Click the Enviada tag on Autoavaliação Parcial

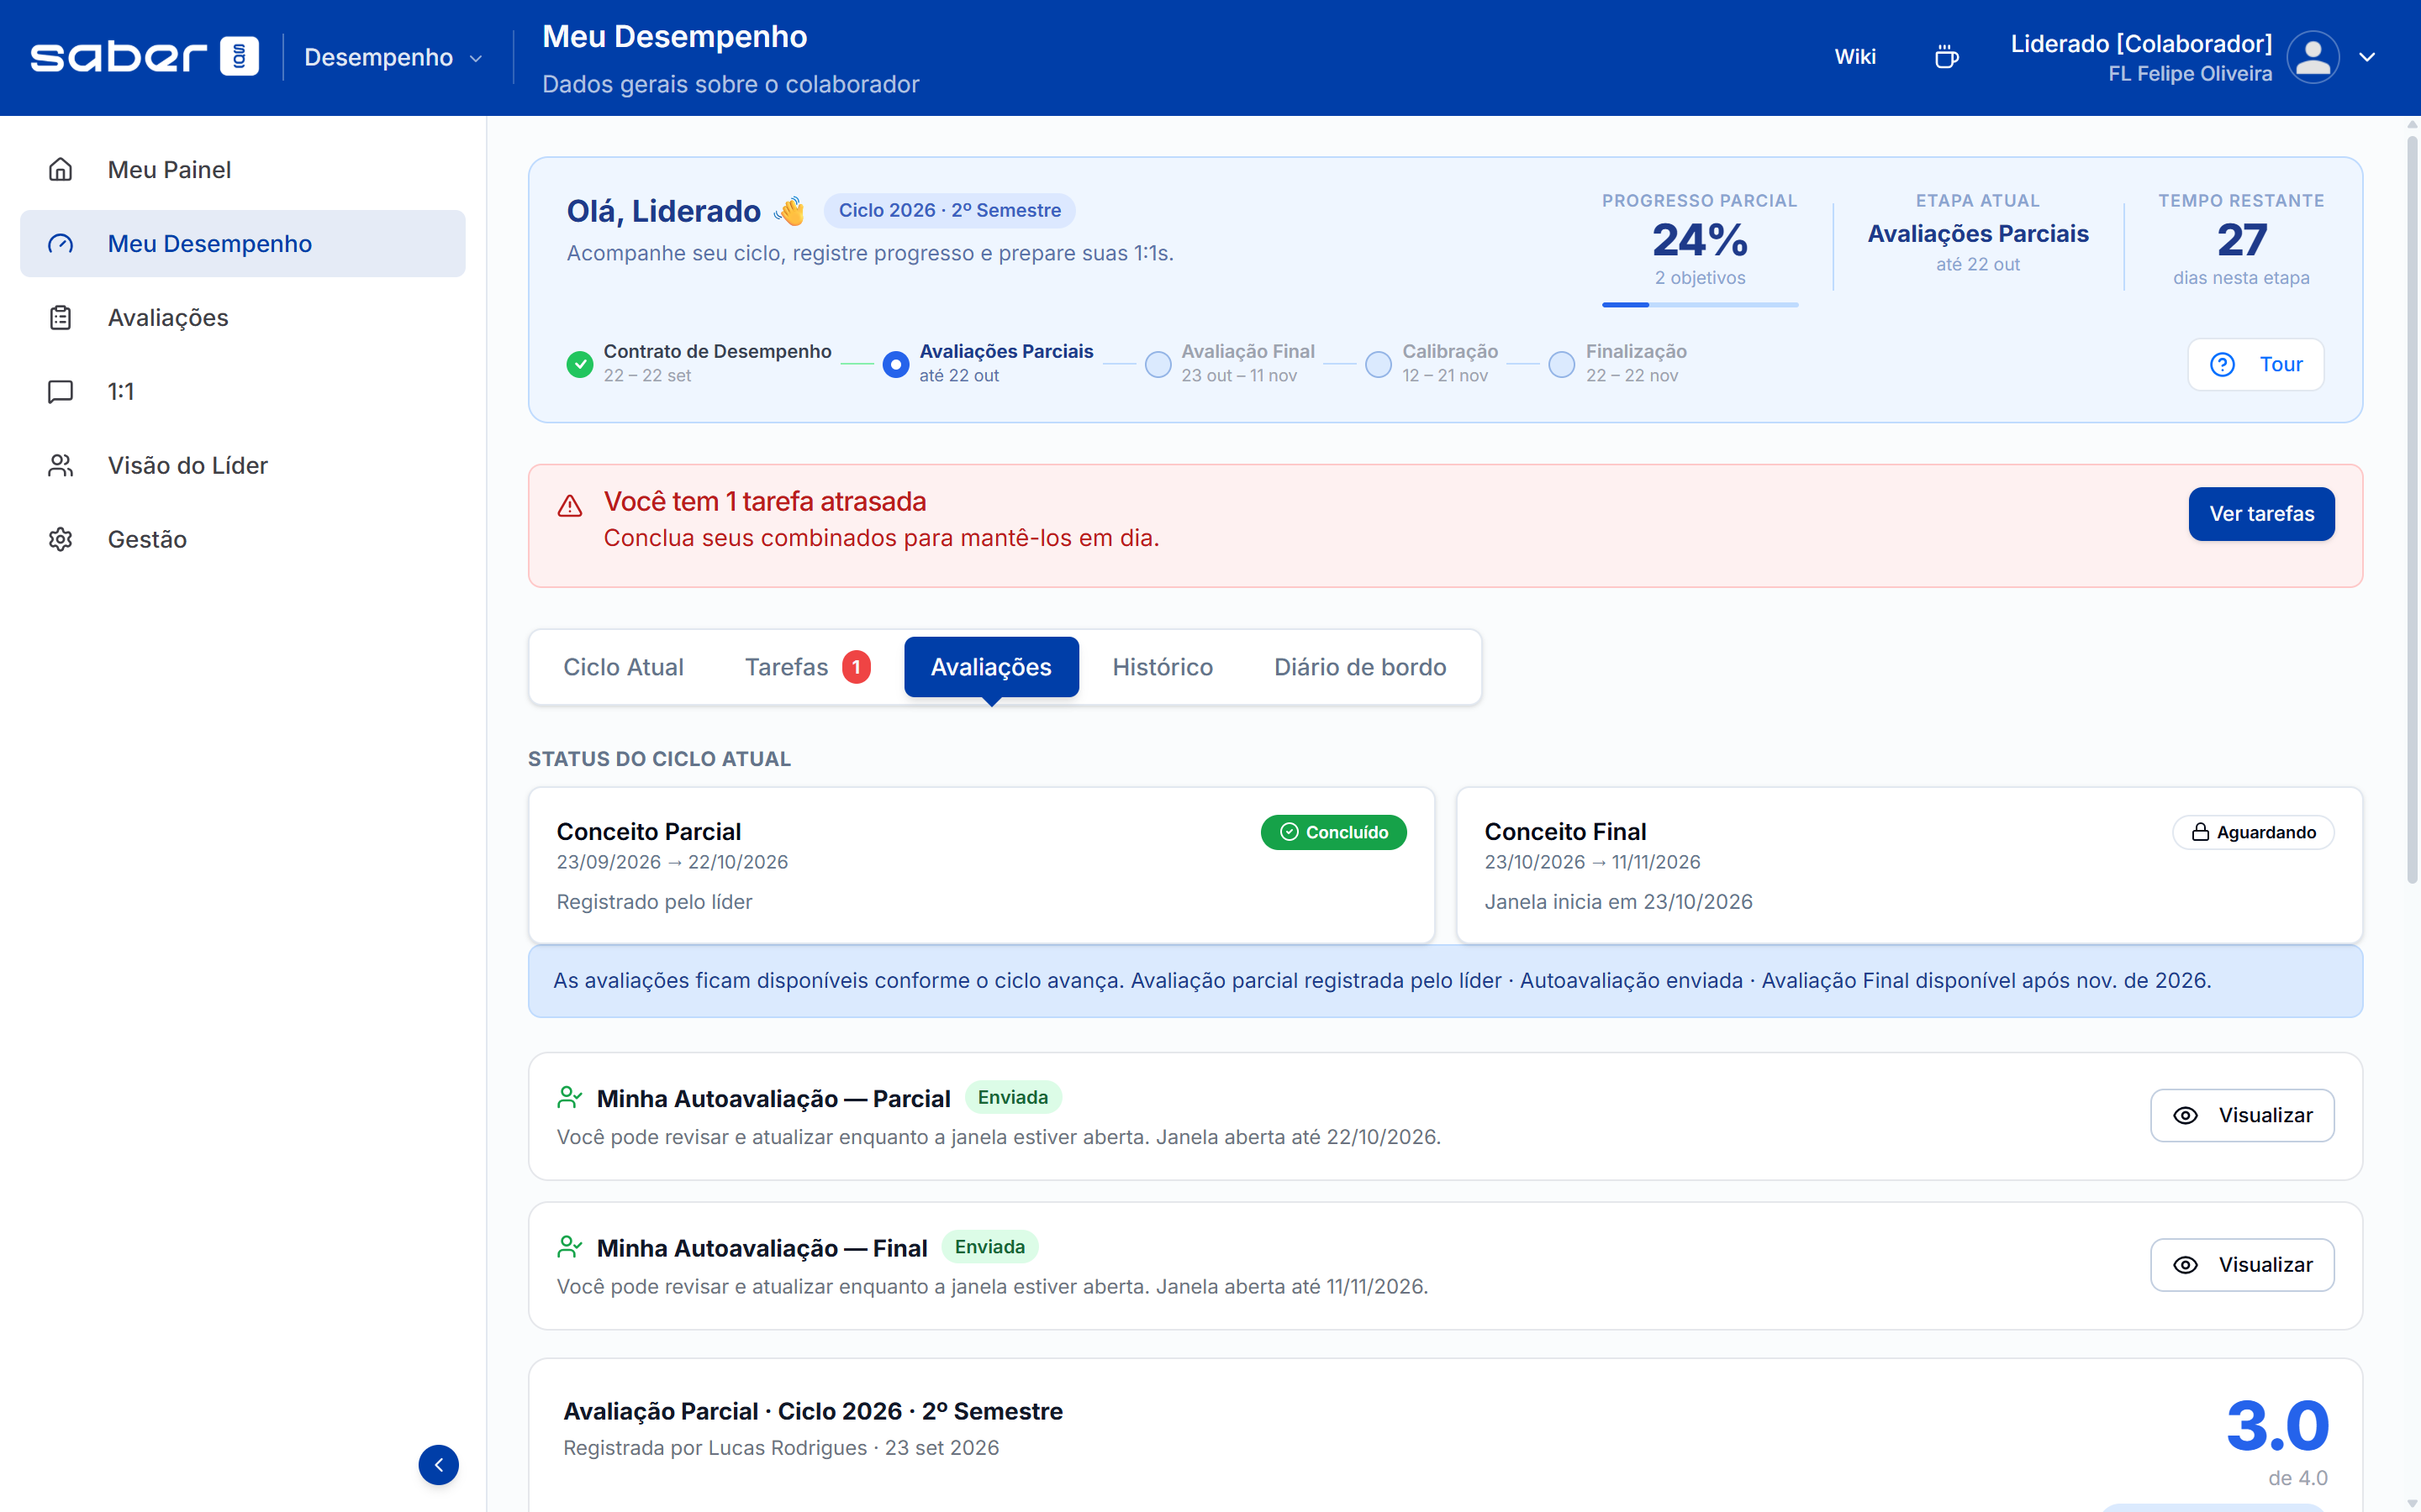click(1012, 1097)
